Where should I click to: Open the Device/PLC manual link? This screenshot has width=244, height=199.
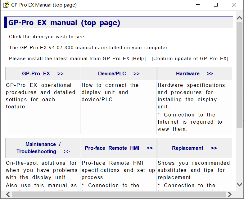(x=119, y=74)
